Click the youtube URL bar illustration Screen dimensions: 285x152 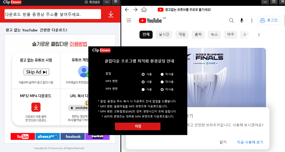(x=78, y=108)
